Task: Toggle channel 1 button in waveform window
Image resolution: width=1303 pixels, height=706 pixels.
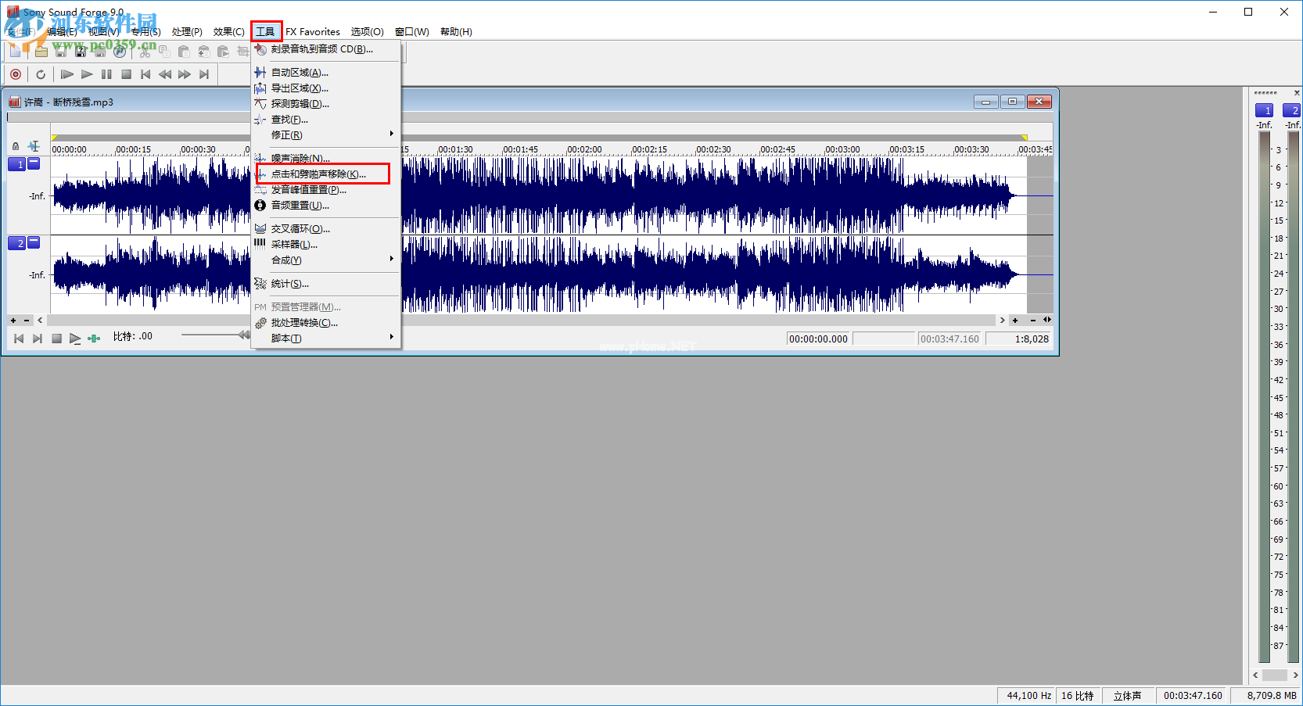Action: 16,164
